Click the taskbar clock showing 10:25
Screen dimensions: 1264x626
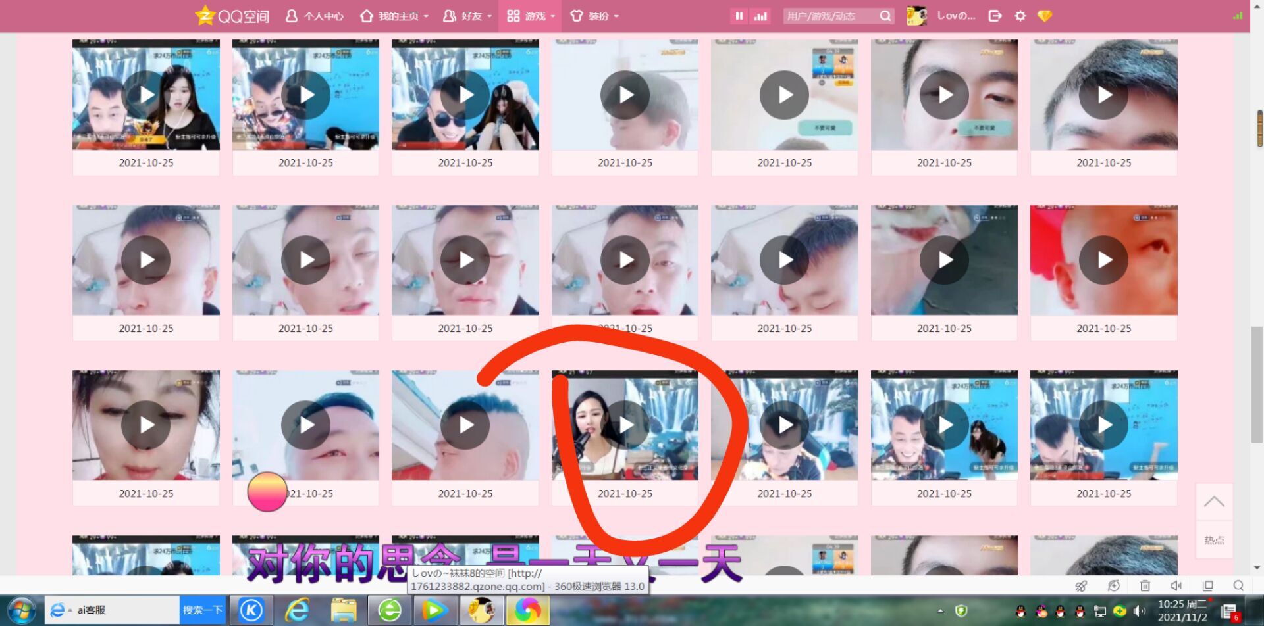(x=1182, y=611)
